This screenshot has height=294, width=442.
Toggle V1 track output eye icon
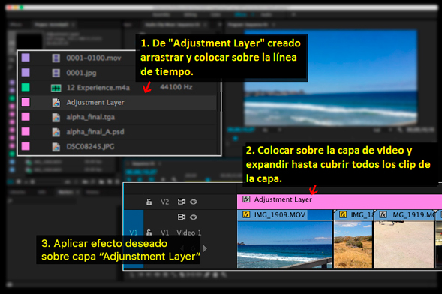point(194,217)
